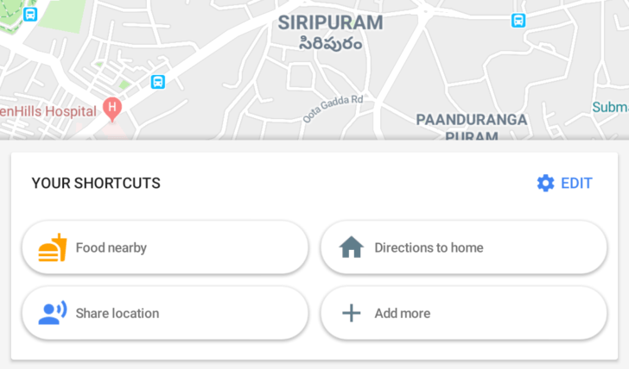
Task: Tap the Oota Gadda Rd road label
Action: (333, 108)
